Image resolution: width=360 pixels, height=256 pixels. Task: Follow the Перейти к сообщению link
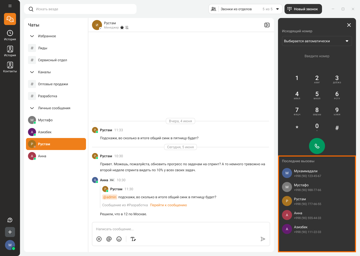168,205
